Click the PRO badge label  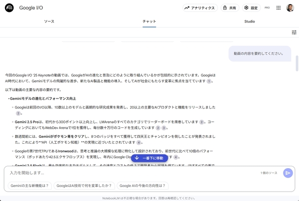point(267,8)
